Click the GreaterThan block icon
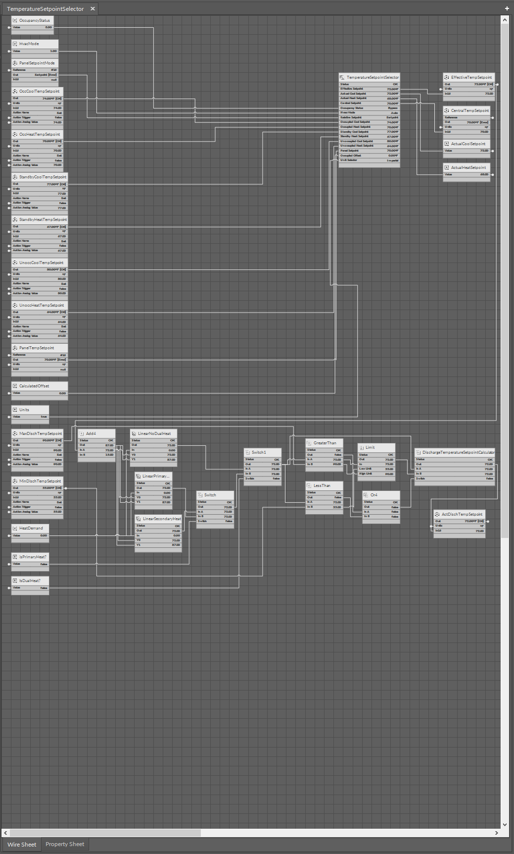This screenshot has width=514, height=854. (309, 443)
